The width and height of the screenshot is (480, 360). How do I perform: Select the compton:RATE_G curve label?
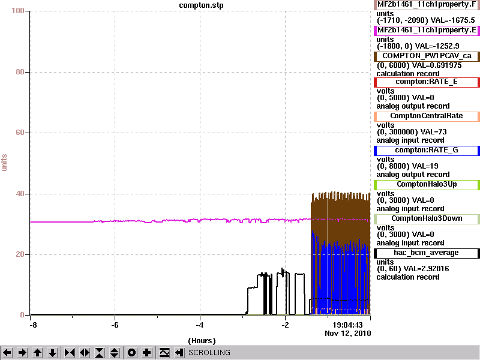(x=427, y=151)
